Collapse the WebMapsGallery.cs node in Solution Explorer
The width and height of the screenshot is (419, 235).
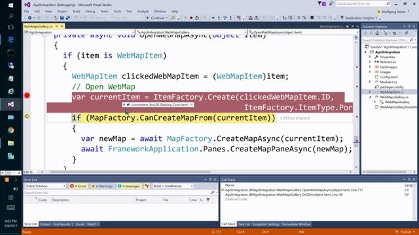[x=370, y=97]
